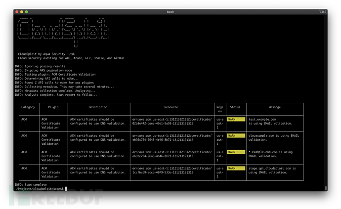Click the red close window button

[x=17, y=12]
